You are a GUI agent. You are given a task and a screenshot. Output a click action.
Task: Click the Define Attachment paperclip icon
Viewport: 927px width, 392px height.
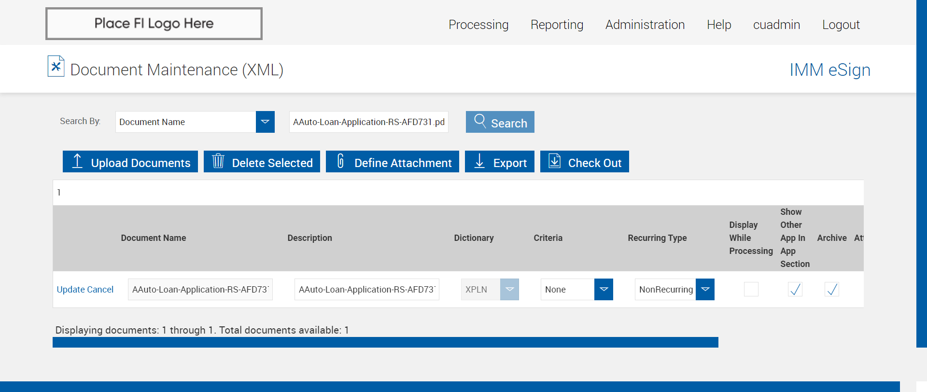(340, 161)
